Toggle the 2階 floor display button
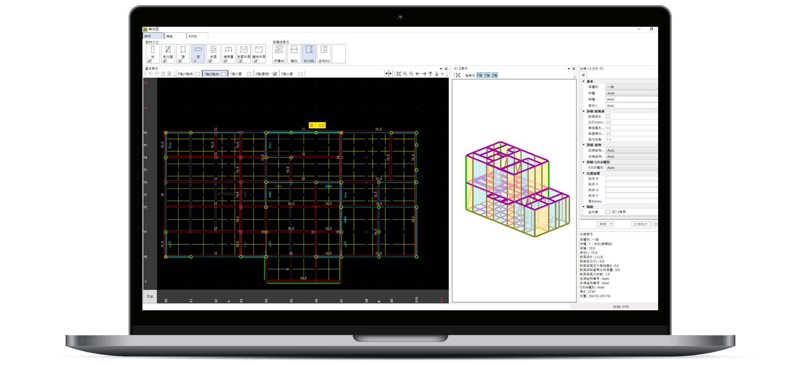Image resolution: width=811 pixels, height=365 pixels. 494,75
